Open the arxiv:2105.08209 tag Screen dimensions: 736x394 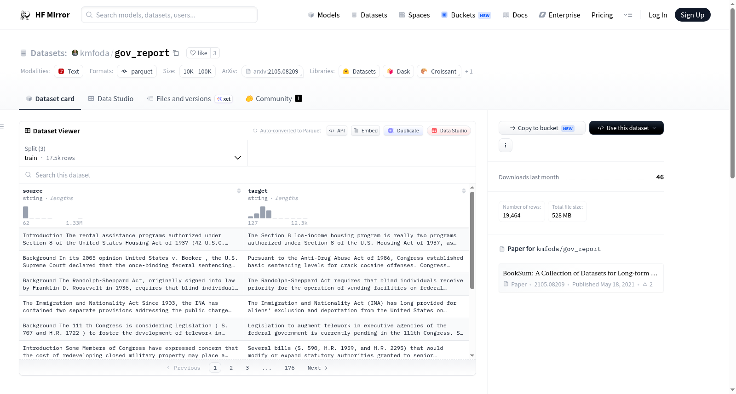(272, 71)
